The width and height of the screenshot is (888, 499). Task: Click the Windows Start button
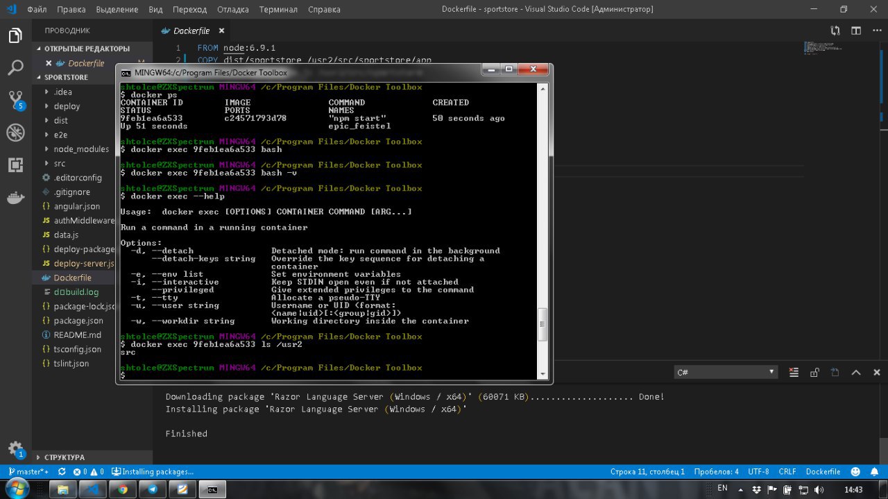click(16, 489)
